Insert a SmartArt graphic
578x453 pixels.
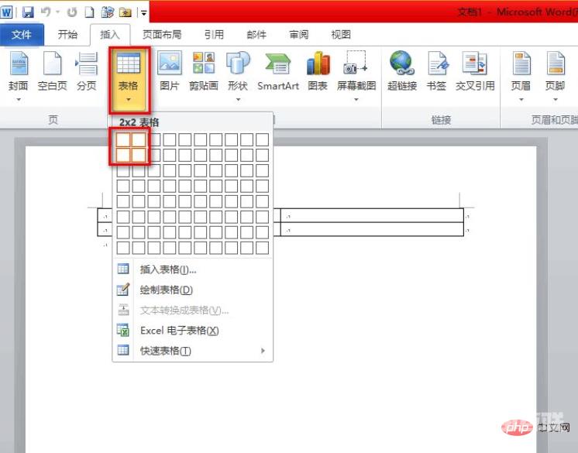click(277, 71)
